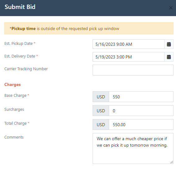Click into the Carrier Tracking Number field

(133, 70)
